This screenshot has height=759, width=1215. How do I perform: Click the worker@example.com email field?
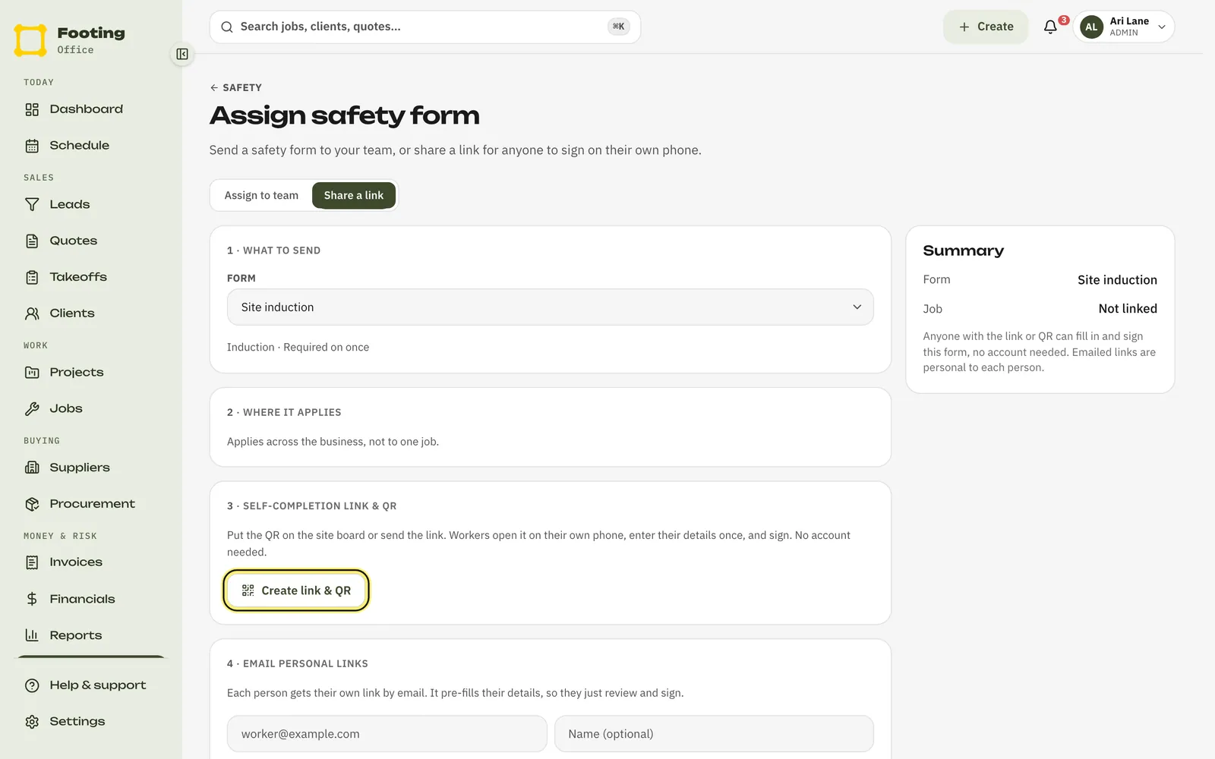387,734
